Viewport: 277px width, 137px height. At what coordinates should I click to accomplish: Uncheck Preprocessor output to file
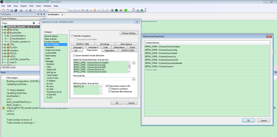(x=107, y=86)
